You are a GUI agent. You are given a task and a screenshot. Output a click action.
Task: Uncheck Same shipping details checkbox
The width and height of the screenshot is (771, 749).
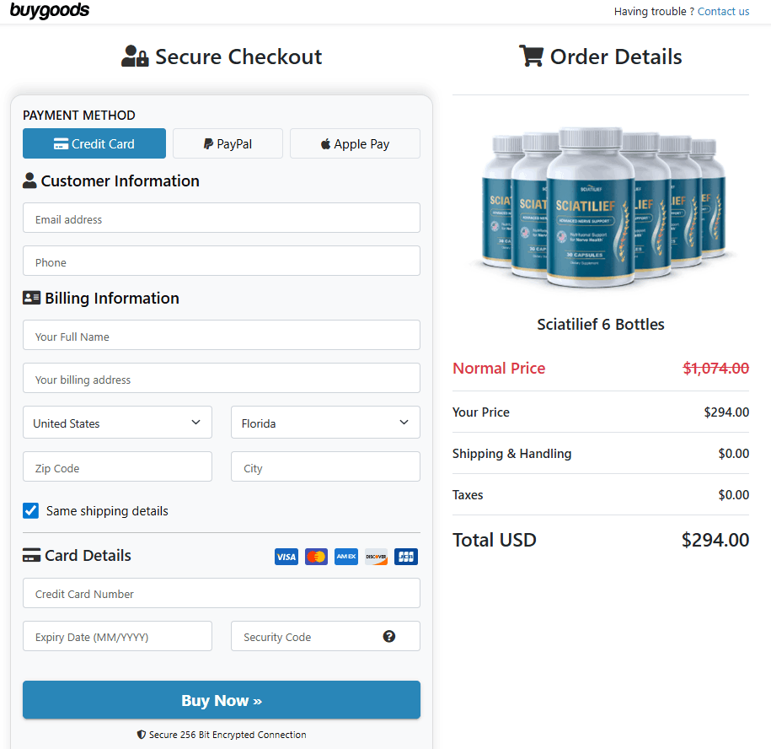pos(31,510)
